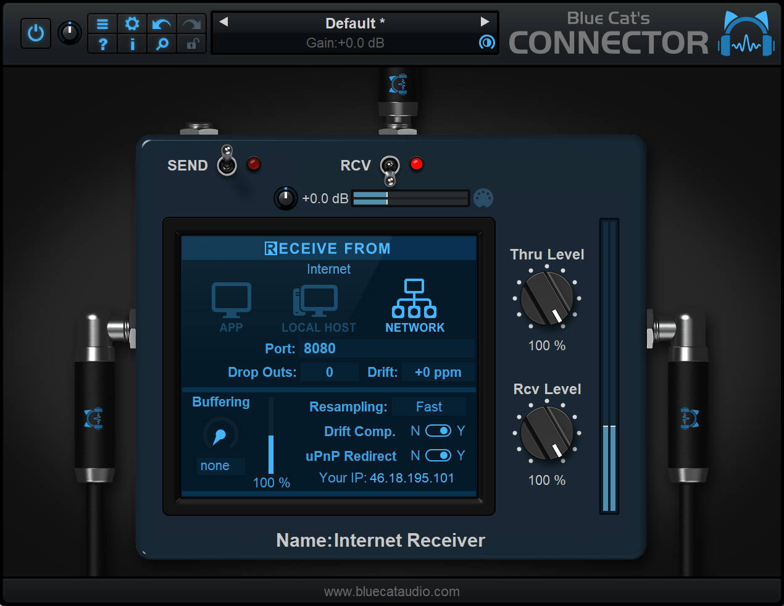Open the Resampling setting showing Fast
784x606 pixels.
428,406
